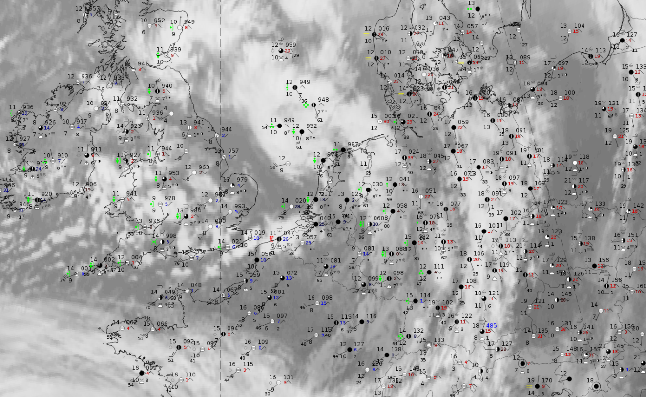
Task: Click the red tendency value 20 beside 959
Action: pyautogui.click(x=287, y=51)
